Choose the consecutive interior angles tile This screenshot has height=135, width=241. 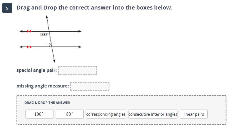[153, 114]
